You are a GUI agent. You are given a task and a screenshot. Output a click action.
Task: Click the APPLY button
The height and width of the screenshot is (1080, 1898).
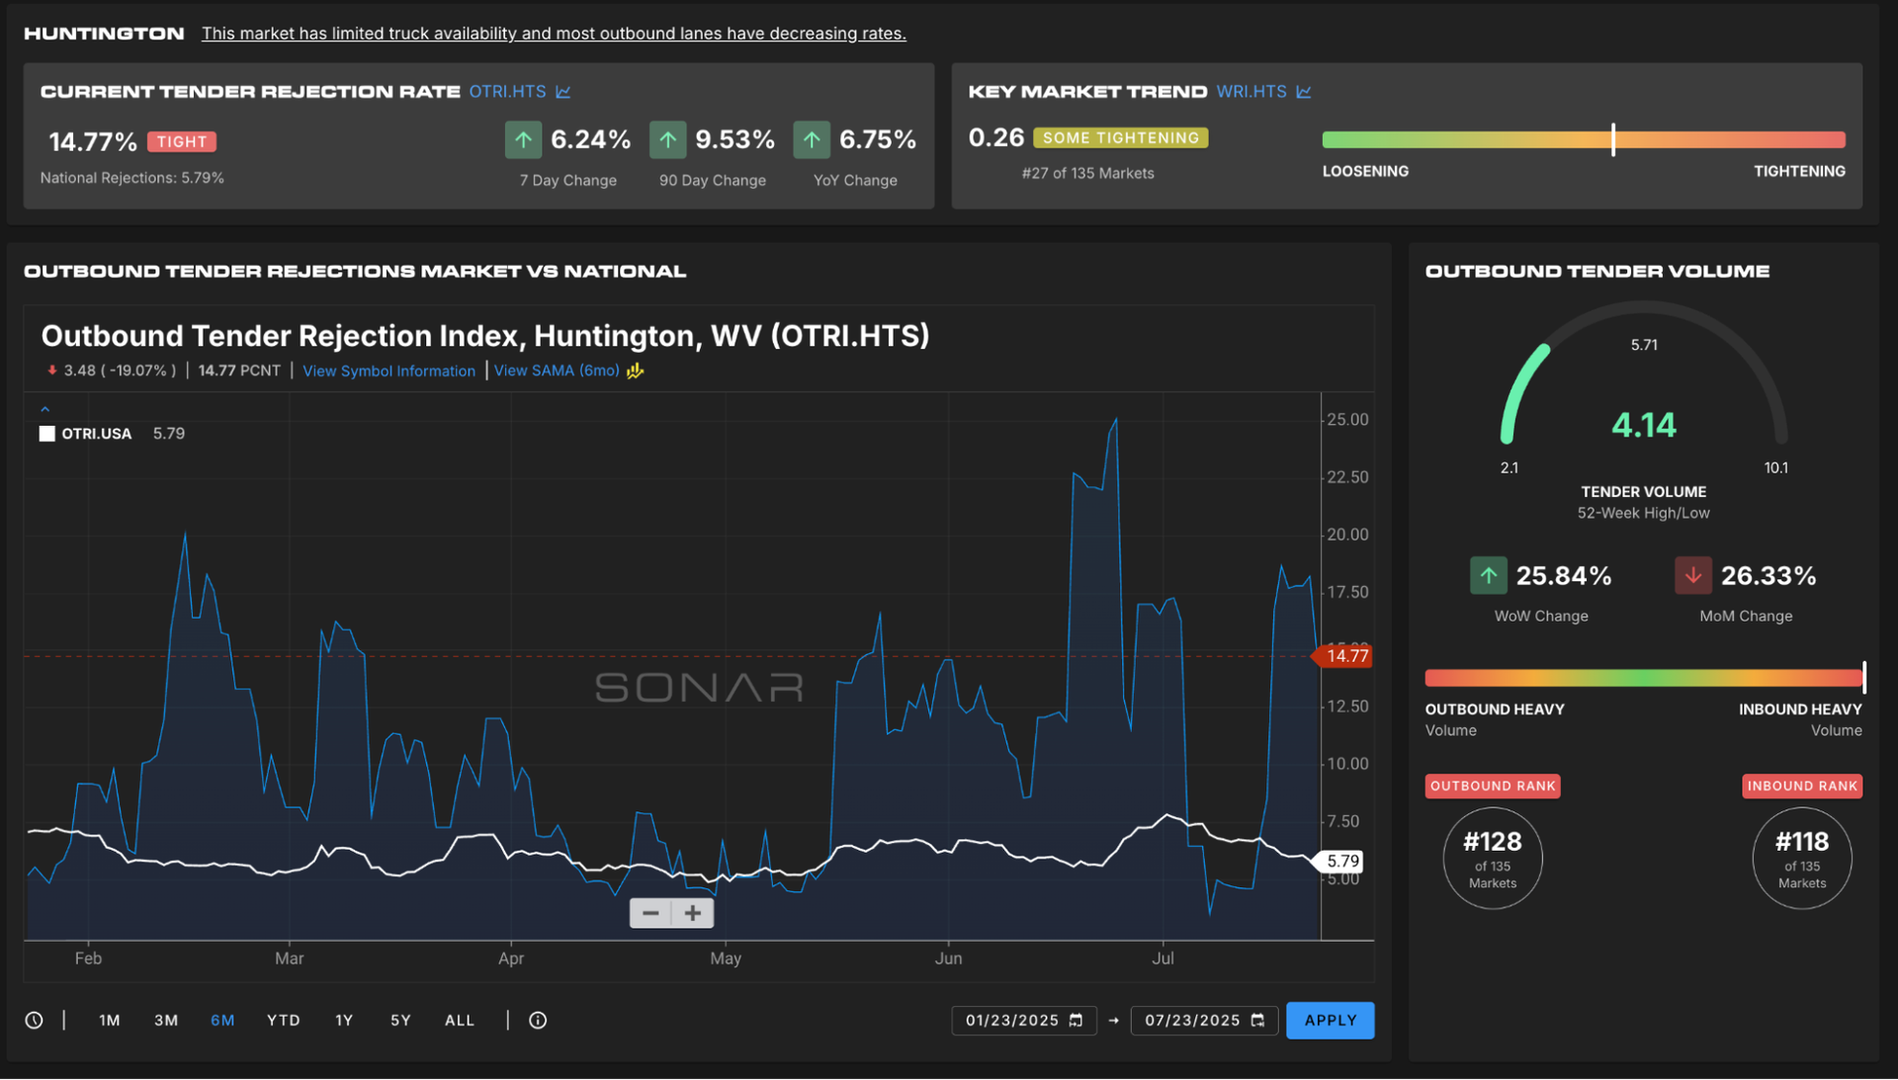1330,1020
